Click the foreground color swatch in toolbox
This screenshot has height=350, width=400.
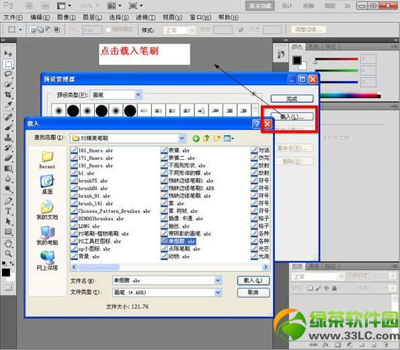coord(6,273)
